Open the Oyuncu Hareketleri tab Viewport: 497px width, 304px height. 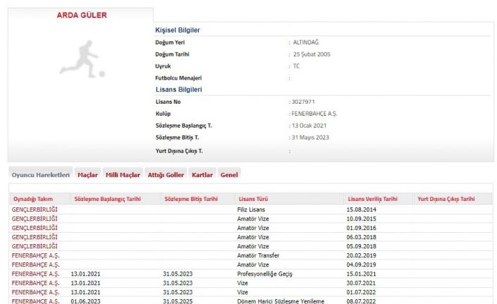coord(40,174)
